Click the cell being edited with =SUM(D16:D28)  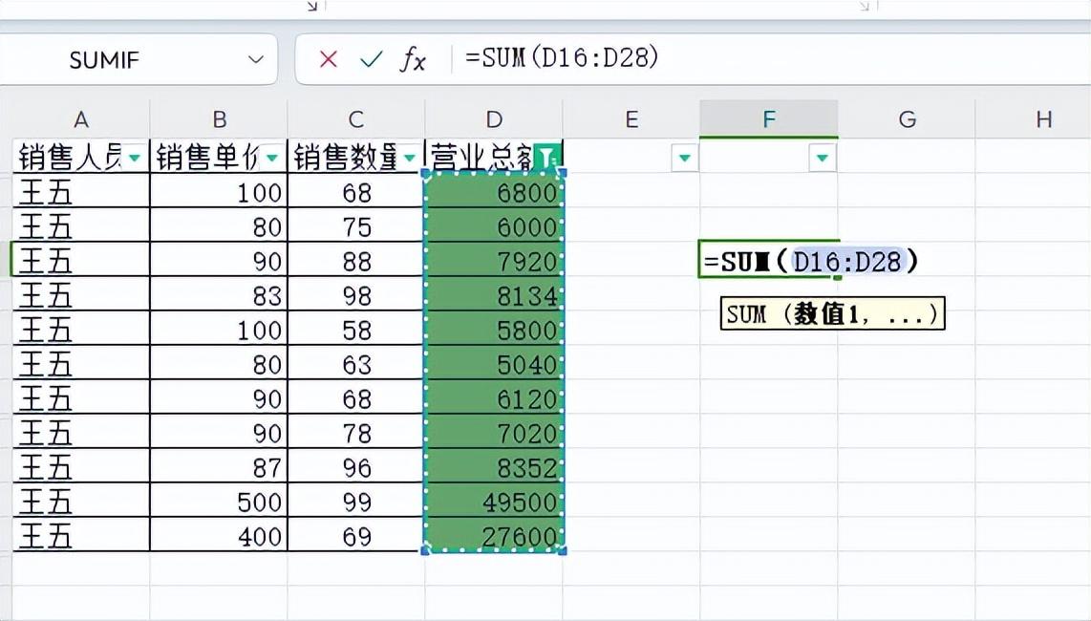(769, 260)
